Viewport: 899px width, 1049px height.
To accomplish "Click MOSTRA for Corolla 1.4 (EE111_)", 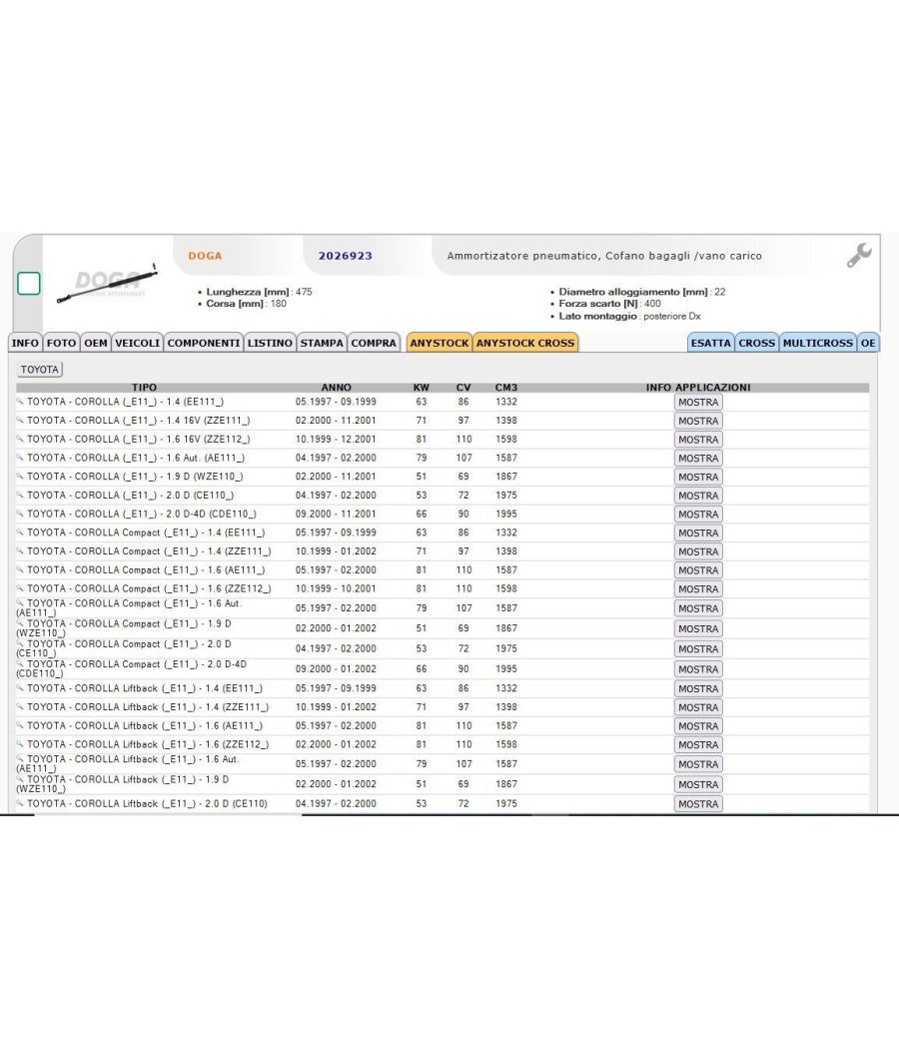I will tap(698, 402).
